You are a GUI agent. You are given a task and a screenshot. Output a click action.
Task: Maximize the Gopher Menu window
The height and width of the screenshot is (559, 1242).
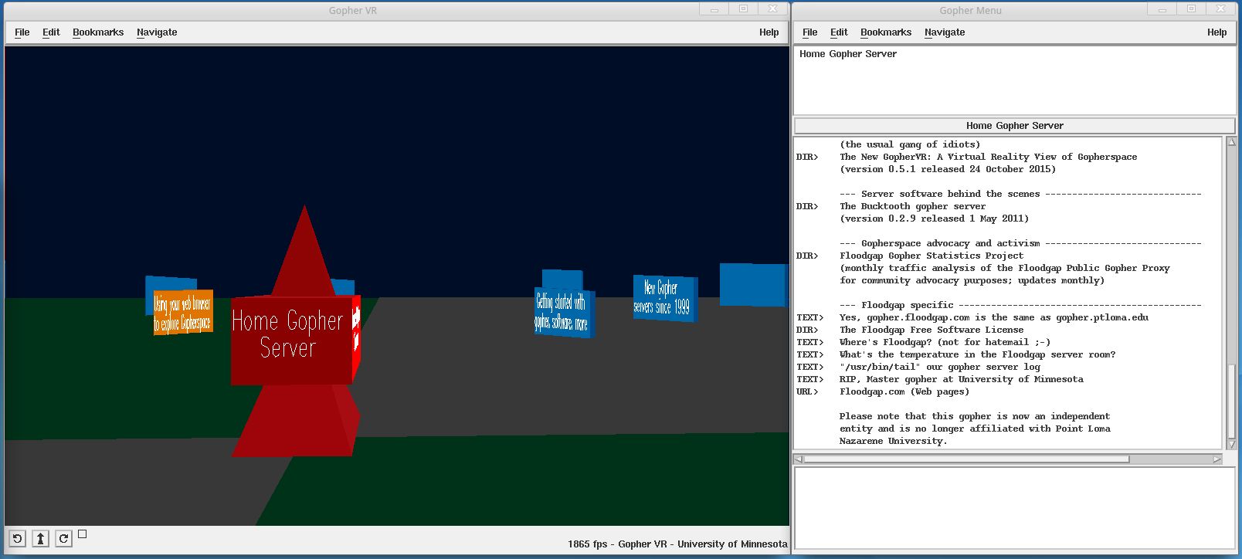(x=1191, y=9)
